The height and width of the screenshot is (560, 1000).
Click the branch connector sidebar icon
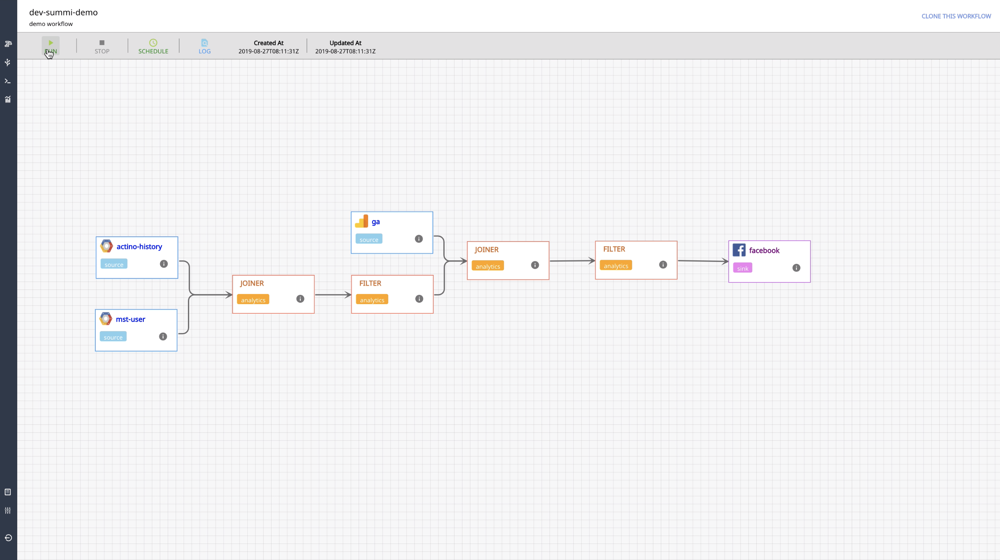(x=8, y=63)
